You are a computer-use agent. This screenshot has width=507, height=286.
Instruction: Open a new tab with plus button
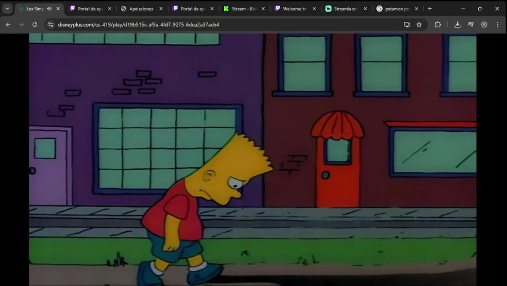tap(430, 8)
